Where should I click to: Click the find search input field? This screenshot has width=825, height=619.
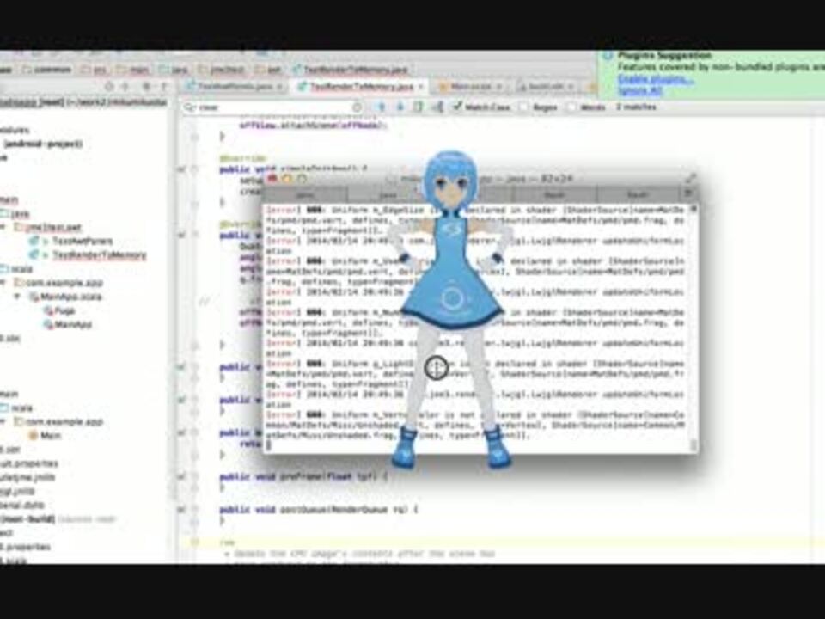point(273,107)
